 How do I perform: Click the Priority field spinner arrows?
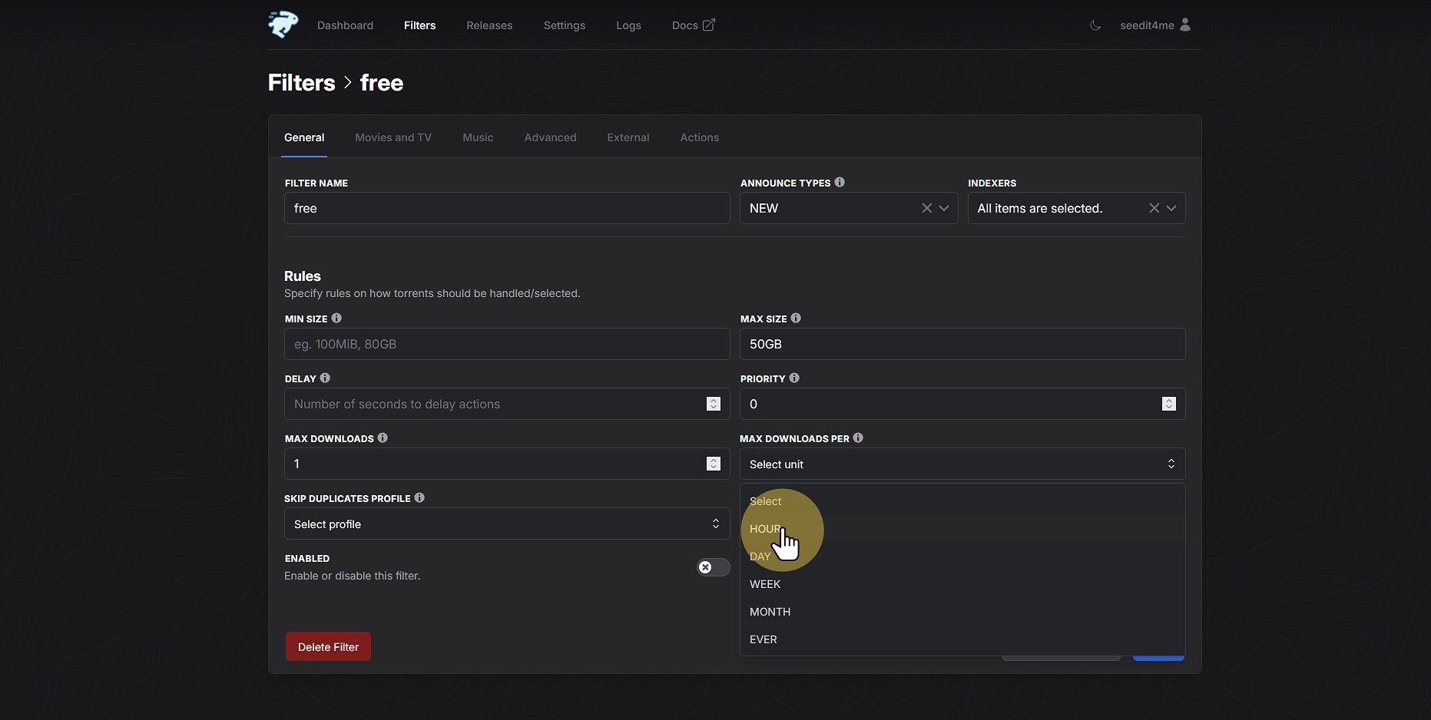click(1169, 404)
